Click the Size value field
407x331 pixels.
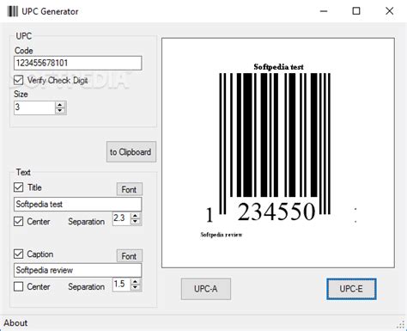pyautogui.click(x=34, y=107)
